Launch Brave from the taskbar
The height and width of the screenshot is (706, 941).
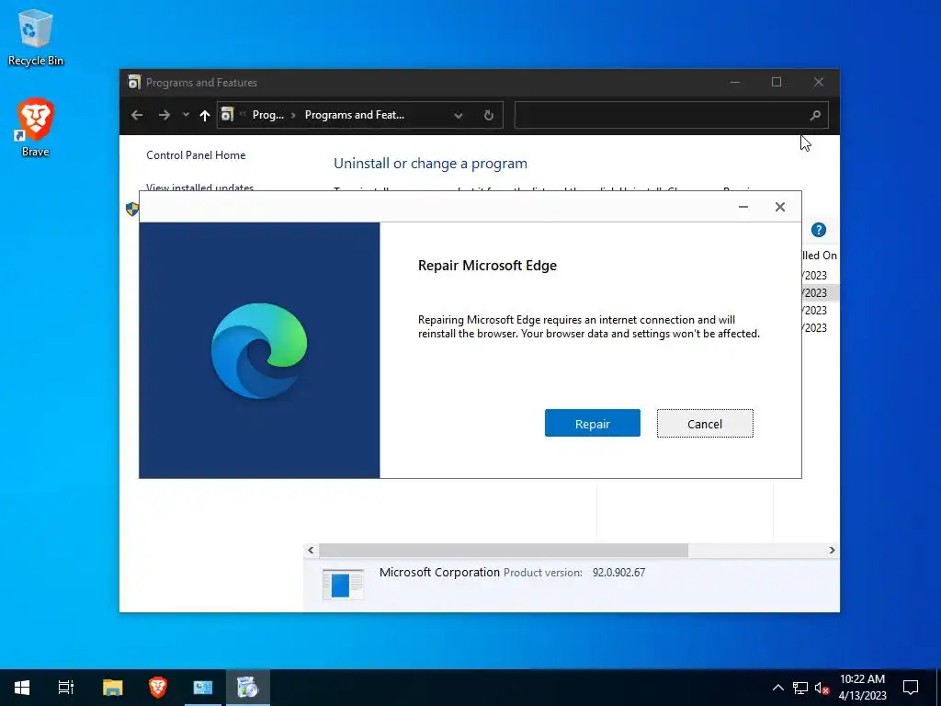[x=158, y=688]
